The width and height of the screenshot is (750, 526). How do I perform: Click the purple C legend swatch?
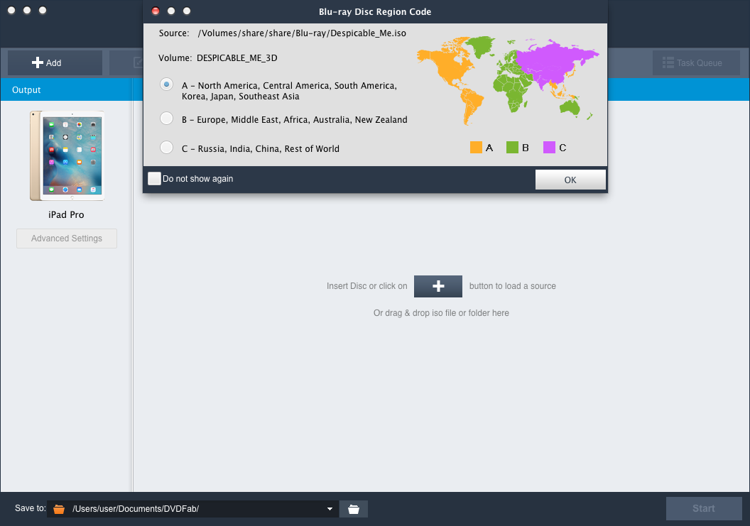click(549, 147)
